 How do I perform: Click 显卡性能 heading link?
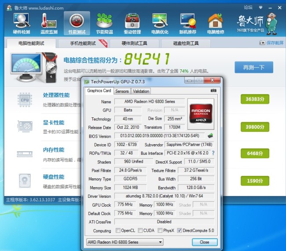click(53, 123)
